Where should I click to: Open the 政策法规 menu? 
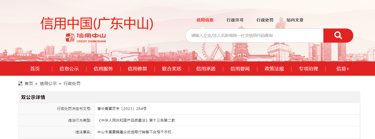pos(274,69)
